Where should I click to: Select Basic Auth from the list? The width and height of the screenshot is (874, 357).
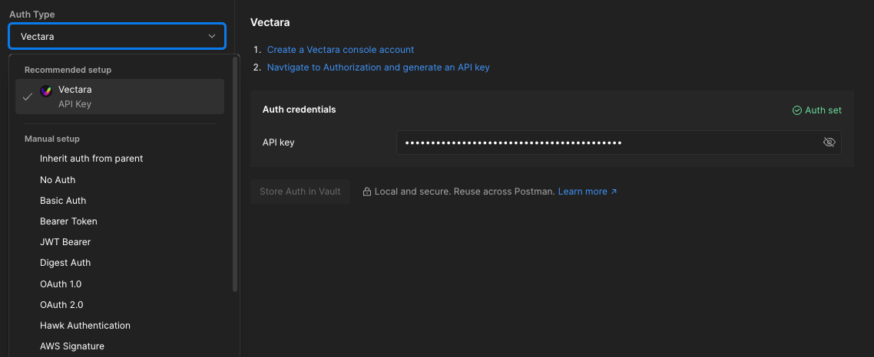click(63, 201)
